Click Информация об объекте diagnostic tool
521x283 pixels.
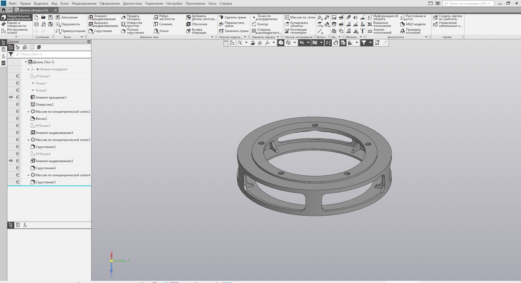point(383,17)
